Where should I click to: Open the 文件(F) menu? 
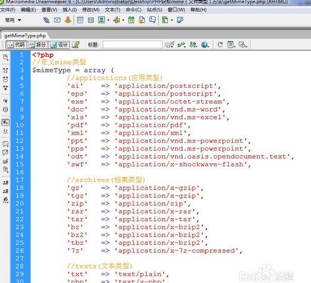click(x=8, y=10)
